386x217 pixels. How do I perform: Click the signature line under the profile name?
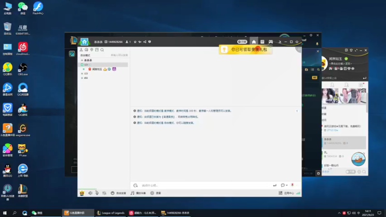coord(340,64)
